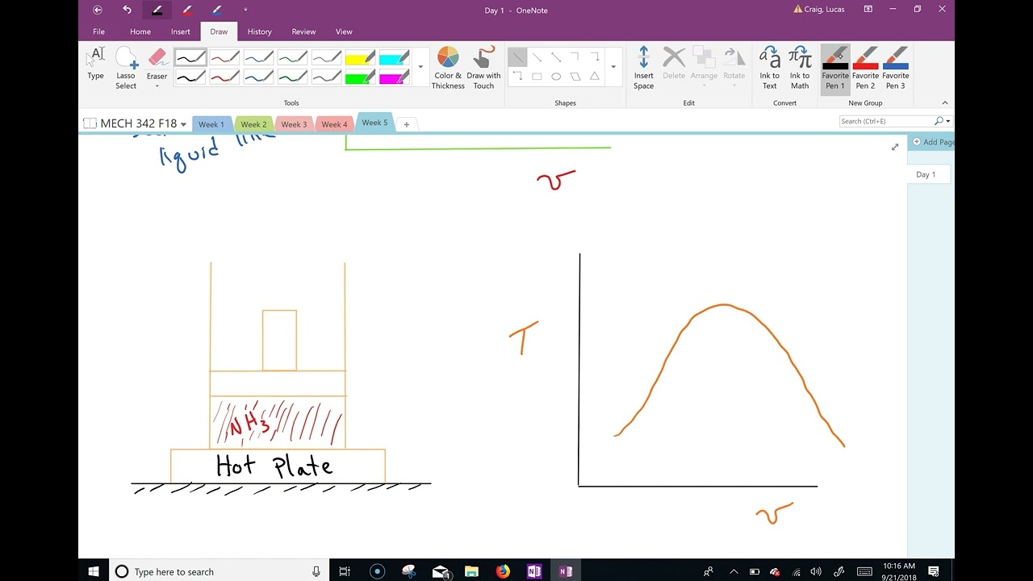Open File Explorer from the taskbar
This screenshot has height=581, width=1033.
(x=472, y=571)
